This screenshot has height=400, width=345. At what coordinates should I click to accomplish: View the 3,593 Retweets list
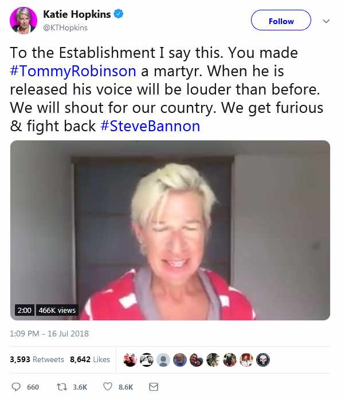pyautogui.click(x=37, y=359)
